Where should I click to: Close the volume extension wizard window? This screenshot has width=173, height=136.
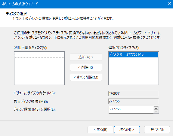[169, 4]
